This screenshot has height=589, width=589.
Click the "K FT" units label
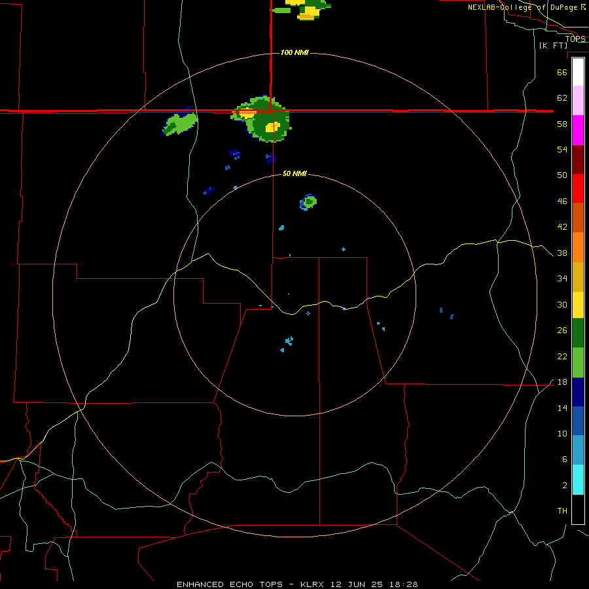pos(553,45)
